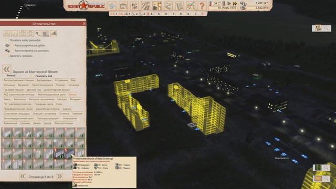Click the date 10. Июль 1970
336x189 pixels.
[227, 8]
